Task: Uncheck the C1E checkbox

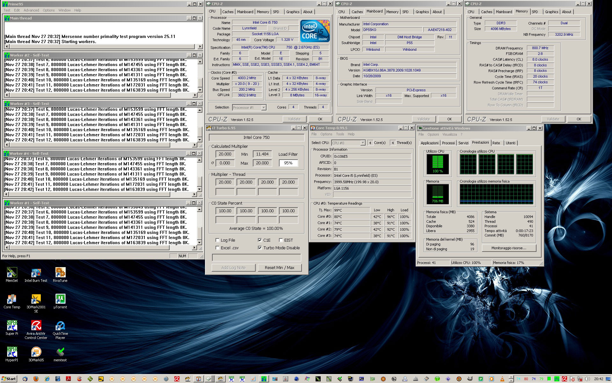Action: point(260,240)
